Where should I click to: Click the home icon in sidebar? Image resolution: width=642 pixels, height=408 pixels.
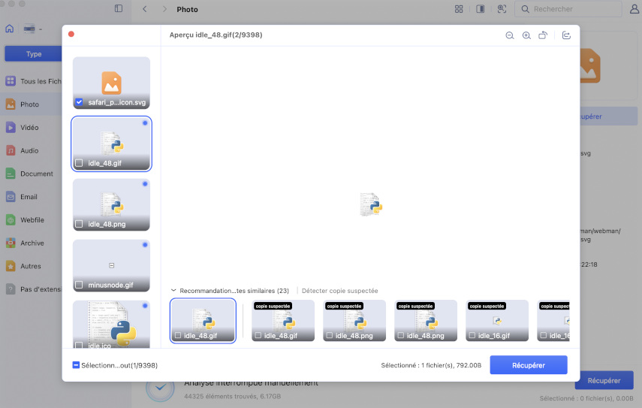tap(10, 29)
